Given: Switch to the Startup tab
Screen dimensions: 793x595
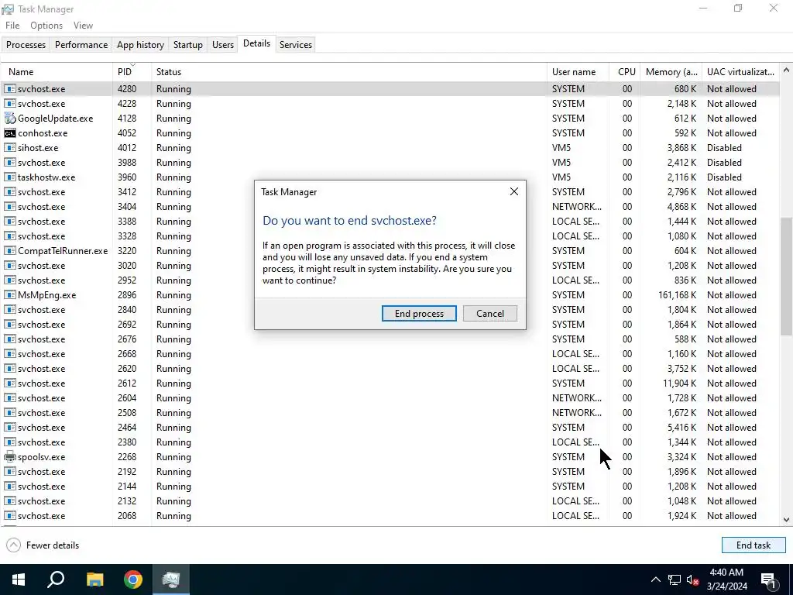Looking at the screenshot, I should pos(187,44).
